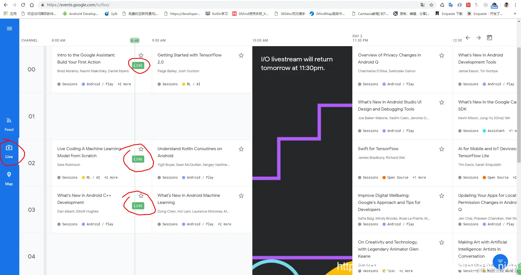Click the 8:49 current time marker
Screen dimensions: 521x275
(x=135, y=40)
